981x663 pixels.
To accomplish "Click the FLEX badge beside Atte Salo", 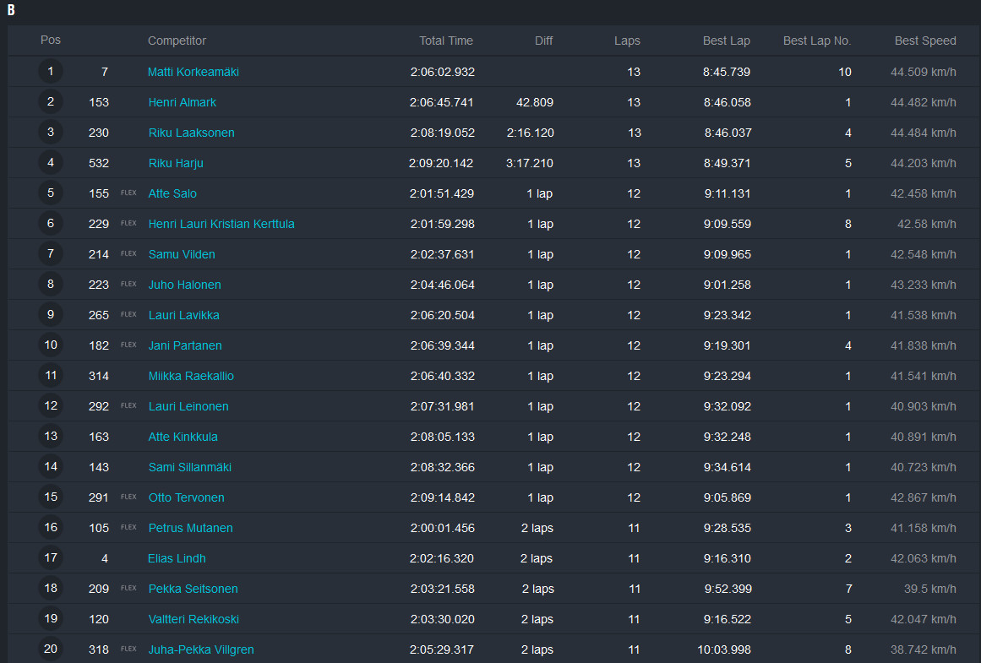I will coord(128,193).
